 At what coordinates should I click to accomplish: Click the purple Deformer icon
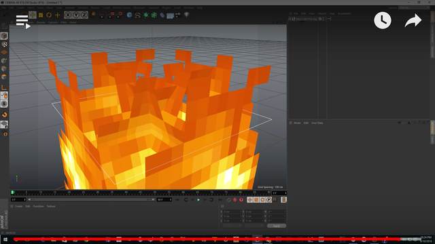click(162, 15)
